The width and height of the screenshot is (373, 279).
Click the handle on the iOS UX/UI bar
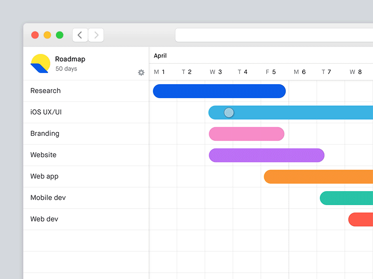pos(229,113)
